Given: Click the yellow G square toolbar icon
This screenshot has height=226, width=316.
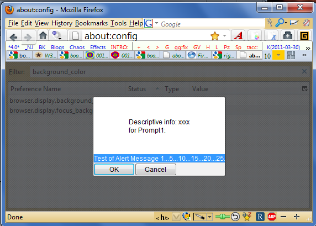Looking at the screenshot, I should click(x=304, y=36).
